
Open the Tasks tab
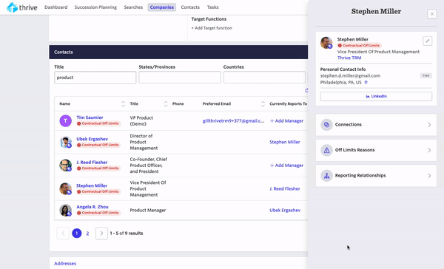click(212, 7)
